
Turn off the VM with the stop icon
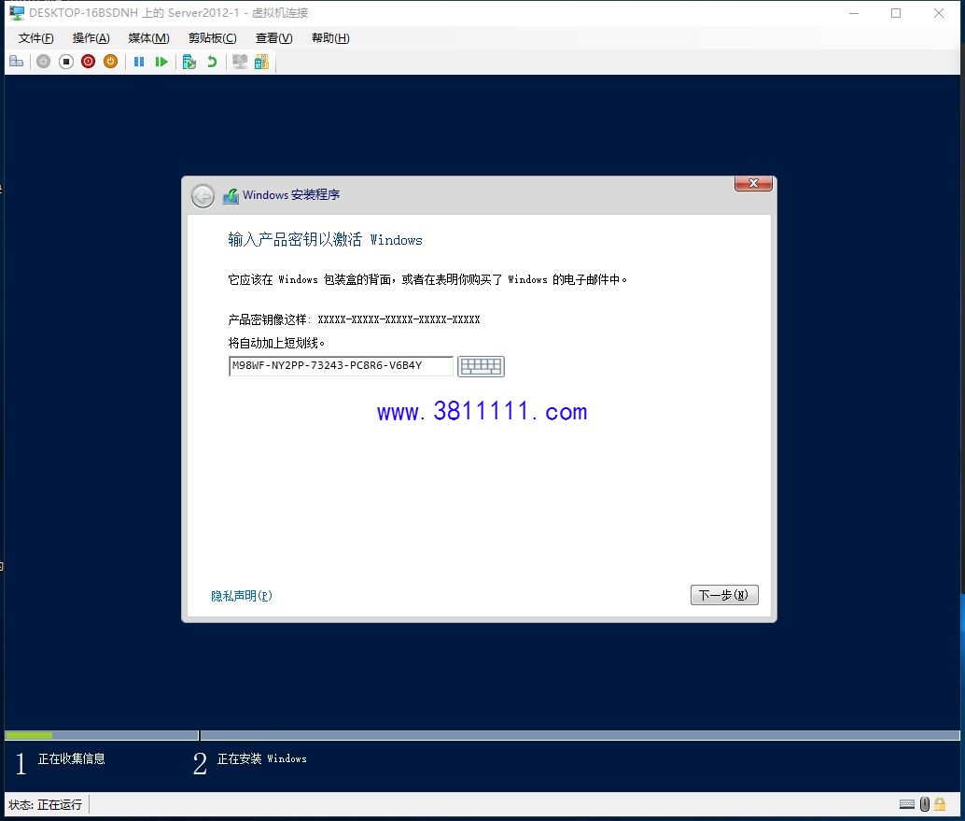pyautogui.click(x=66, y=62)
